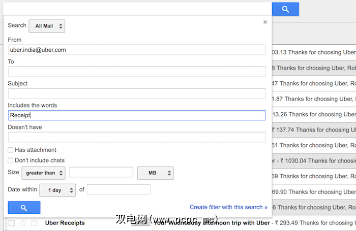
Task: Click the Subject input field
Action: [x=137, y=93]
